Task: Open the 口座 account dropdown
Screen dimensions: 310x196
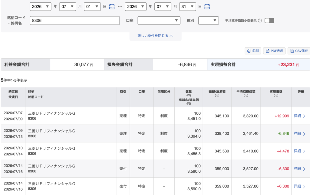Action: (159, 21)
